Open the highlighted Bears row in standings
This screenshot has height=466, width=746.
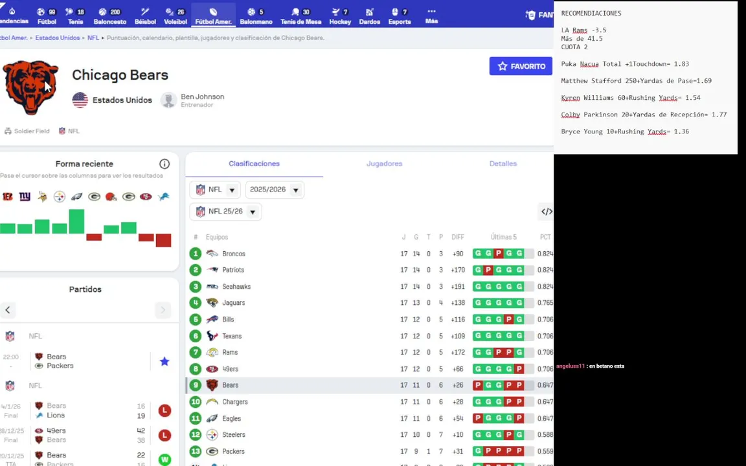(369, 385)
